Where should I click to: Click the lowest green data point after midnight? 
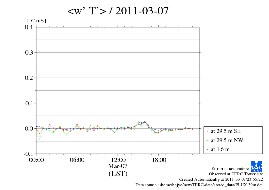[x=40, y=139]
